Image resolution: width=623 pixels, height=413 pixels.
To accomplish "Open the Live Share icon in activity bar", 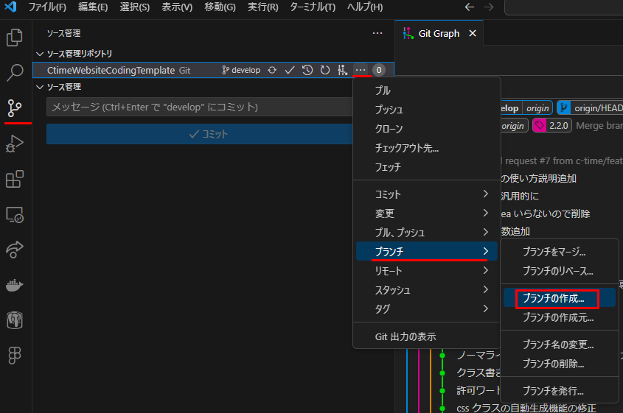I will (x=15, y=250).
